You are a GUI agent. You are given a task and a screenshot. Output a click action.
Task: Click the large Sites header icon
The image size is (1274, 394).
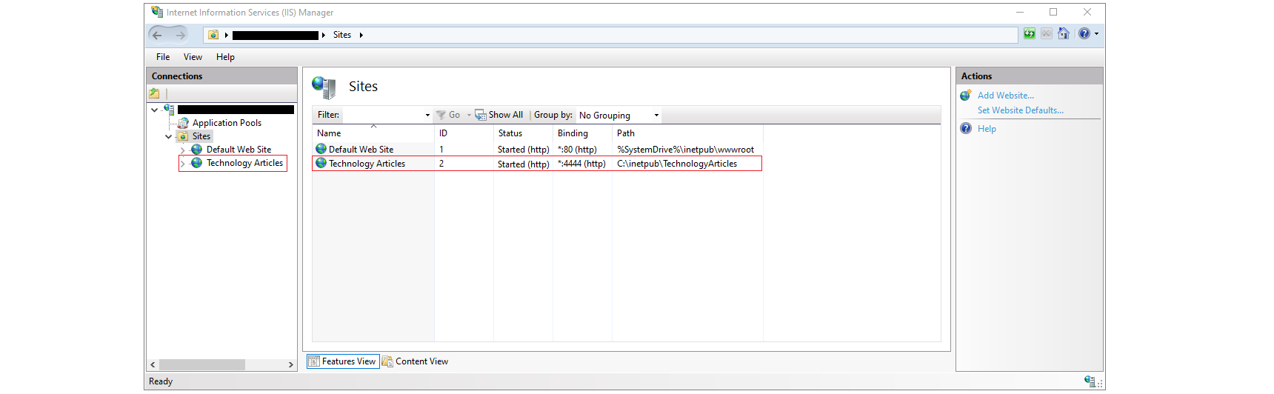click(x=324, y=87)
